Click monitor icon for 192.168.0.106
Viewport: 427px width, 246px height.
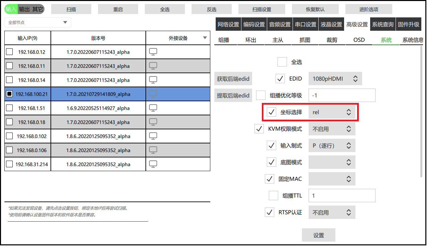153,150
